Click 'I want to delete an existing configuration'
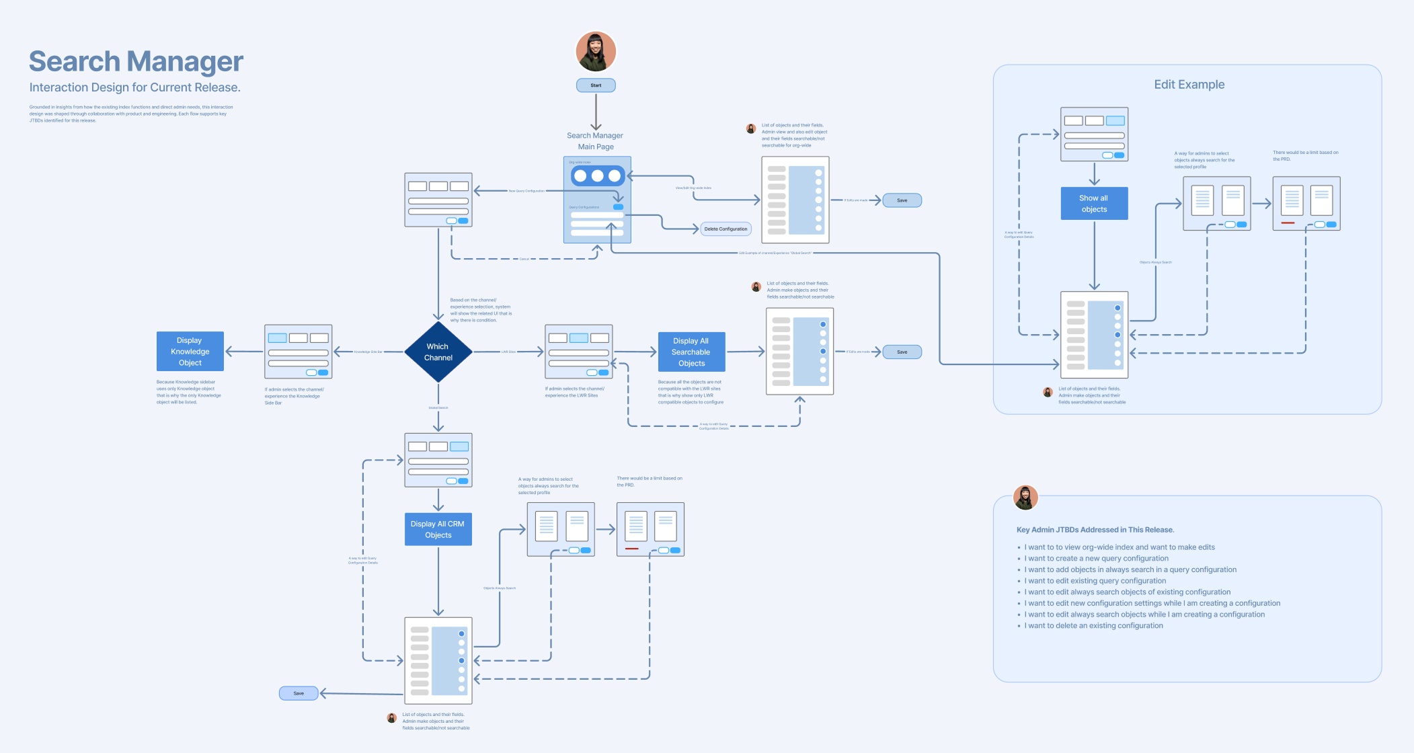The height and width of the screenshot is (753, 1414). click(x=1093, y=625)
